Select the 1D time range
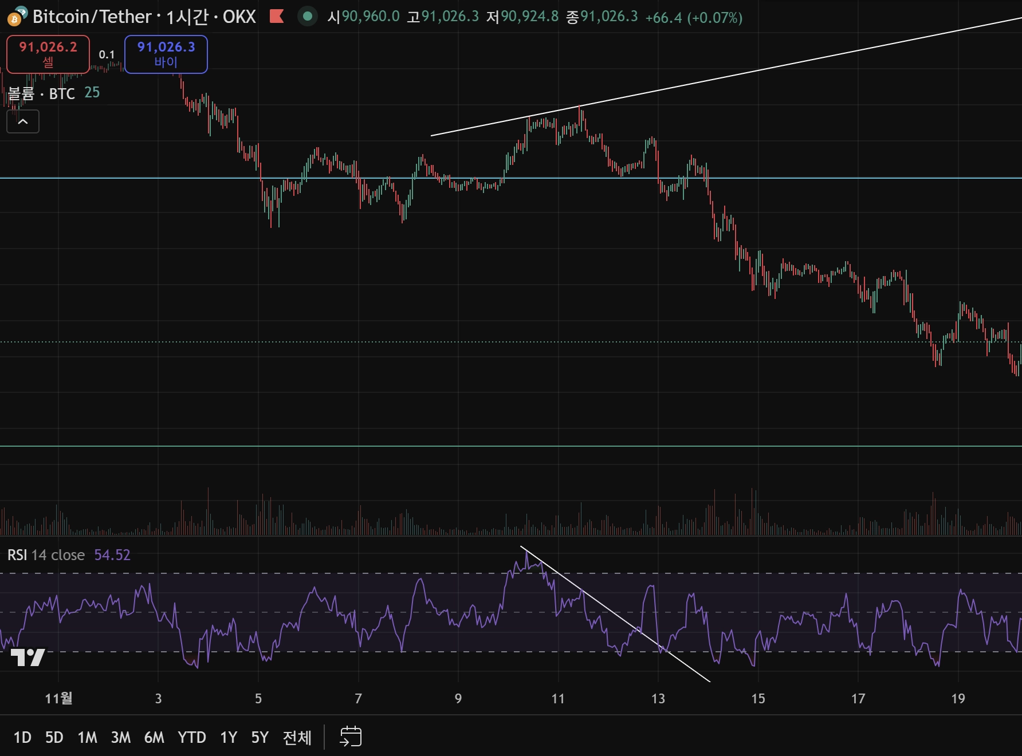Viewport: 1022px width, 756px height. 22,737
